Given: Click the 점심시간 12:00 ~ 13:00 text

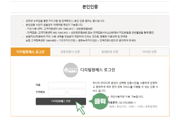Looking at the screenshot, I should coord(129,106).
